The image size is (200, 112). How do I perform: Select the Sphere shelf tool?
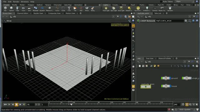12,9
